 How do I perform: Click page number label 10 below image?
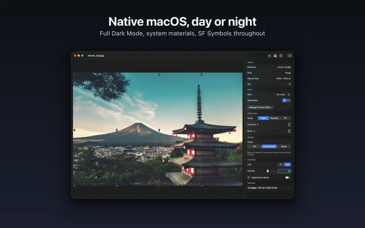[117, 186]
